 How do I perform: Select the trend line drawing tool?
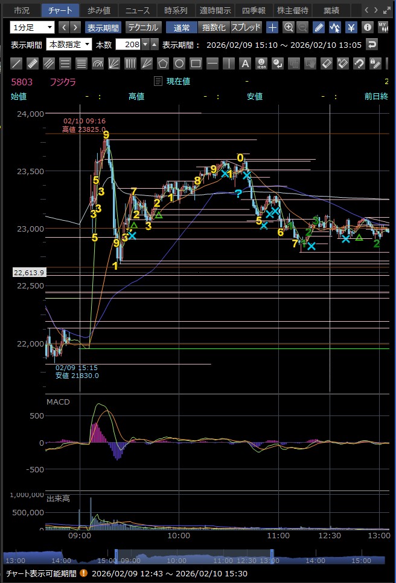coord(17,63)
